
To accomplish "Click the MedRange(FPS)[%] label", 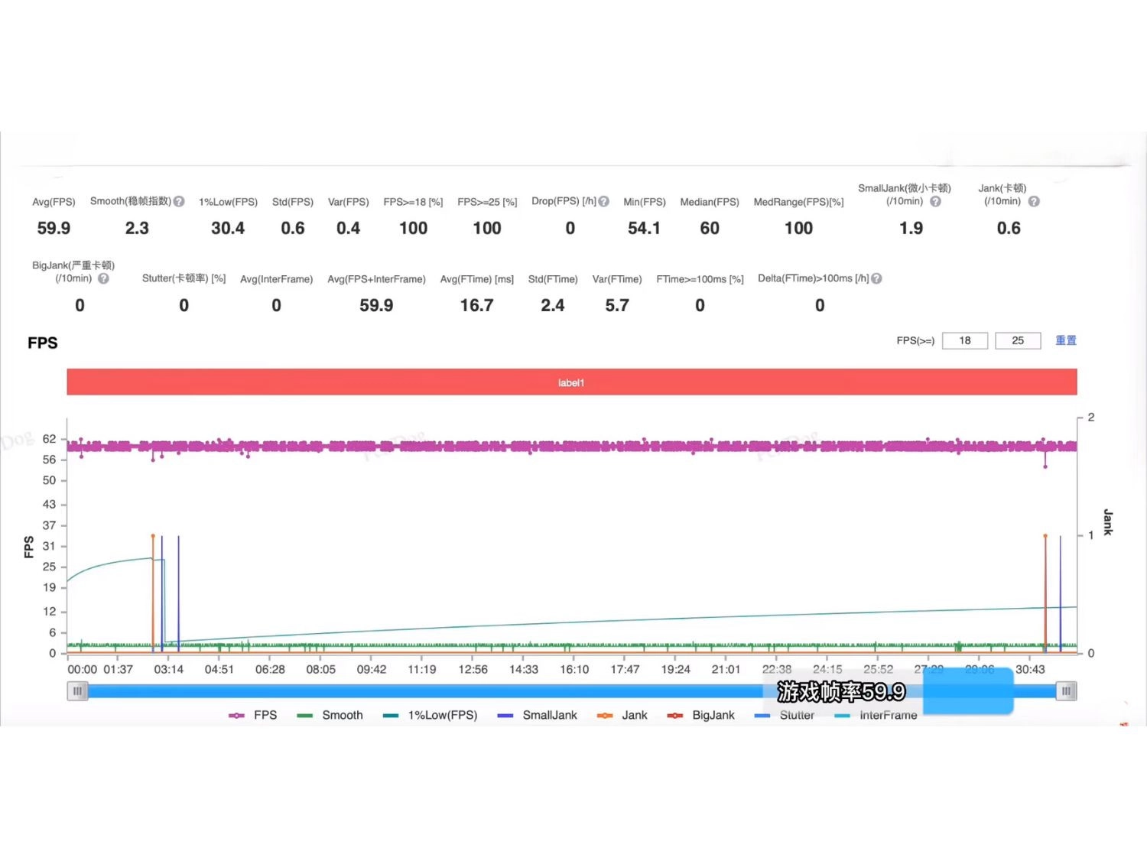I will [799, 202].
